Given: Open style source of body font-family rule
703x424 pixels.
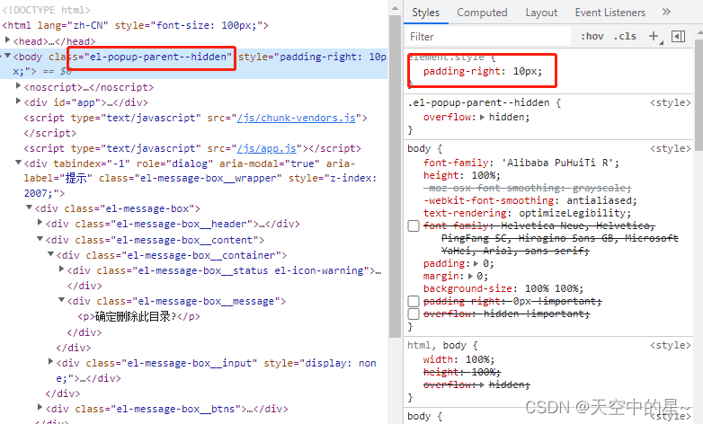Looking at the screenshot, I should [671, 149].
